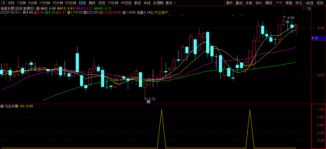Click the 返回 button
The image size is (326, 149).
pyautogui.click(x=320, y=3)
